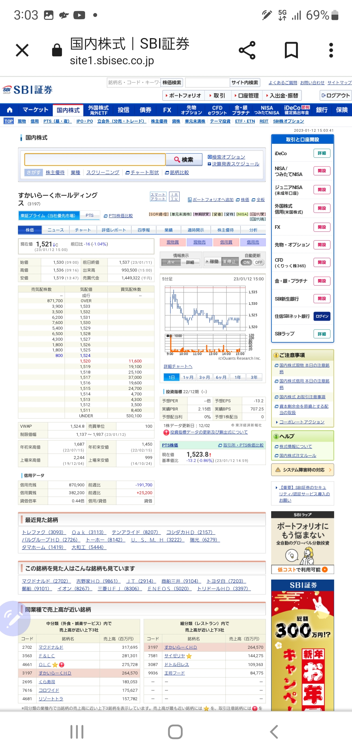Switch information display to 詳細
Viewport: 352px width, 755px height.
(x=190, y=262)
